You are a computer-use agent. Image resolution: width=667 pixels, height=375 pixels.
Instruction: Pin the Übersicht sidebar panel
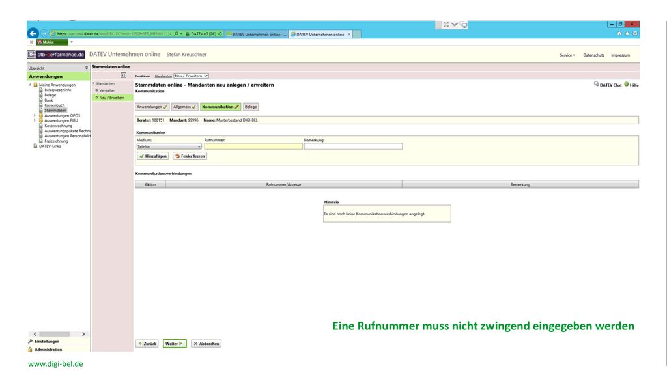pos(87,68)
